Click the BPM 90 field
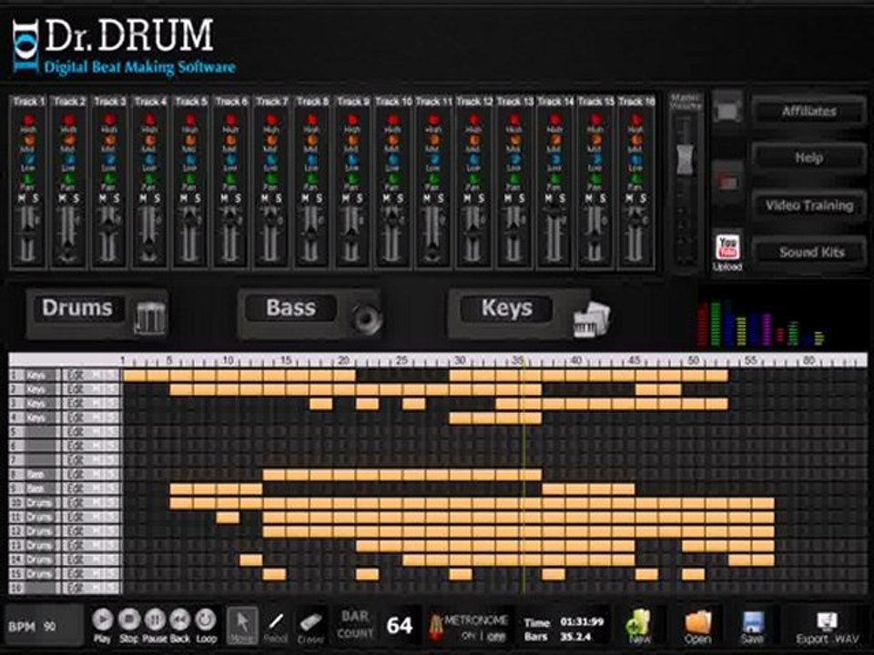 44,627
